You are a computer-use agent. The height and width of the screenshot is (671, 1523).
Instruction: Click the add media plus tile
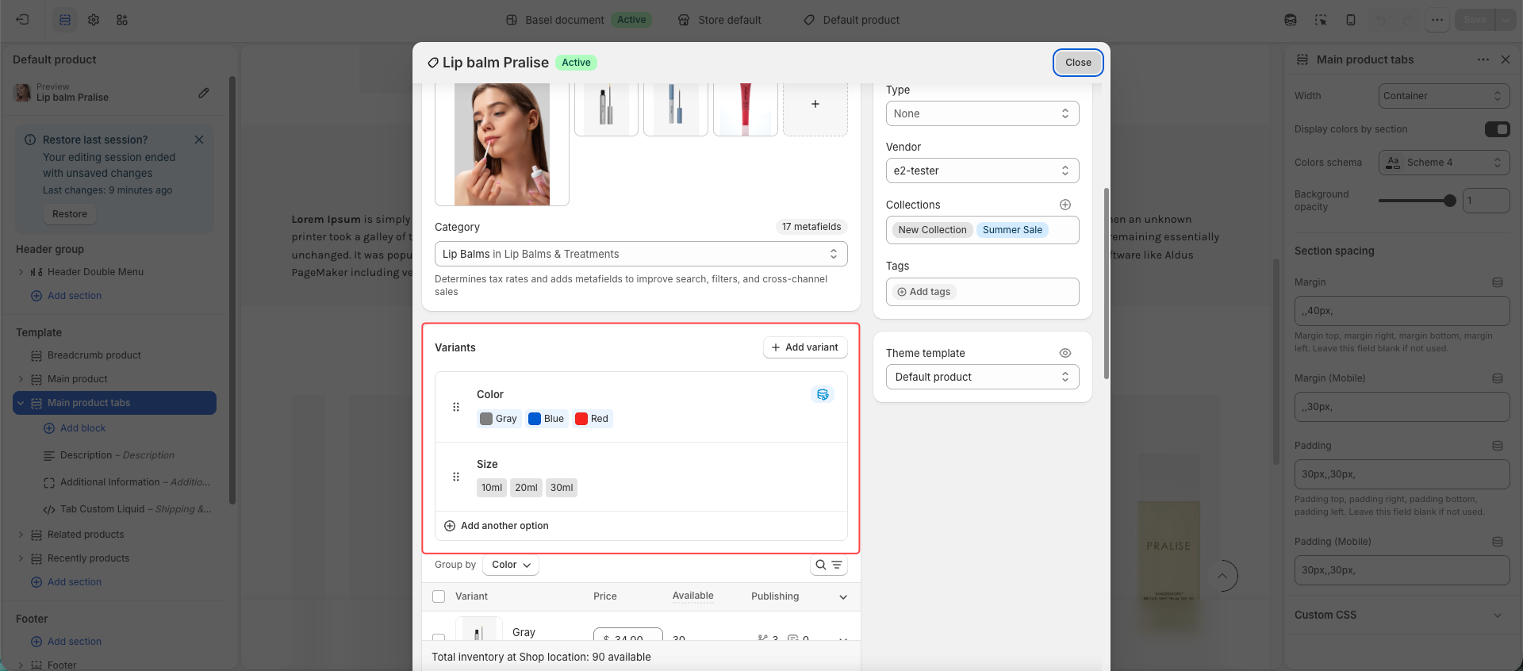pyautogui.click(x=815, y=105)
